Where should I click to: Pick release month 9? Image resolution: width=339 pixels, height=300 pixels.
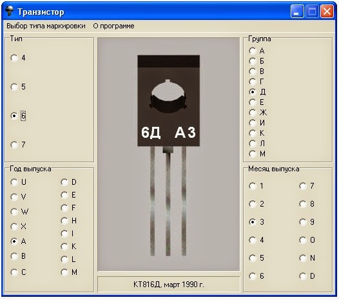click(303, 222)
